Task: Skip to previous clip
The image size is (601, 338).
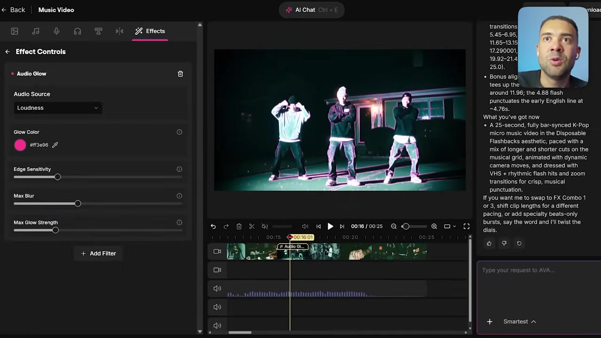Action: coord(318,226)
